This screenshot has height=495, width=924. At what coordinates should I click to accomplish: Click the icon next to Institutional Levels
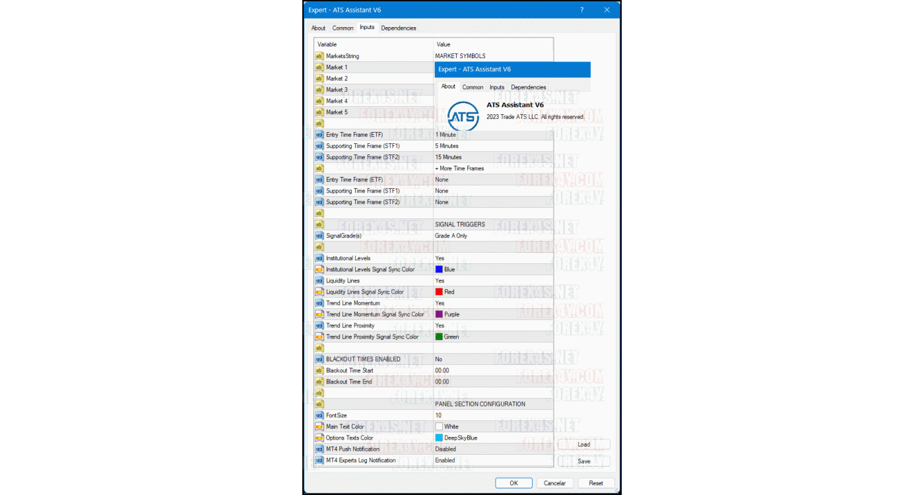tap(319, 258)
